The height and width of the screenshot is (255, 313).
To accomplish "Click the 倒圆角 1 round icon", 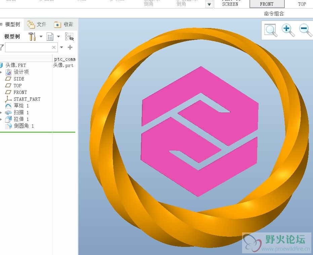I will [x=8, y=126].
